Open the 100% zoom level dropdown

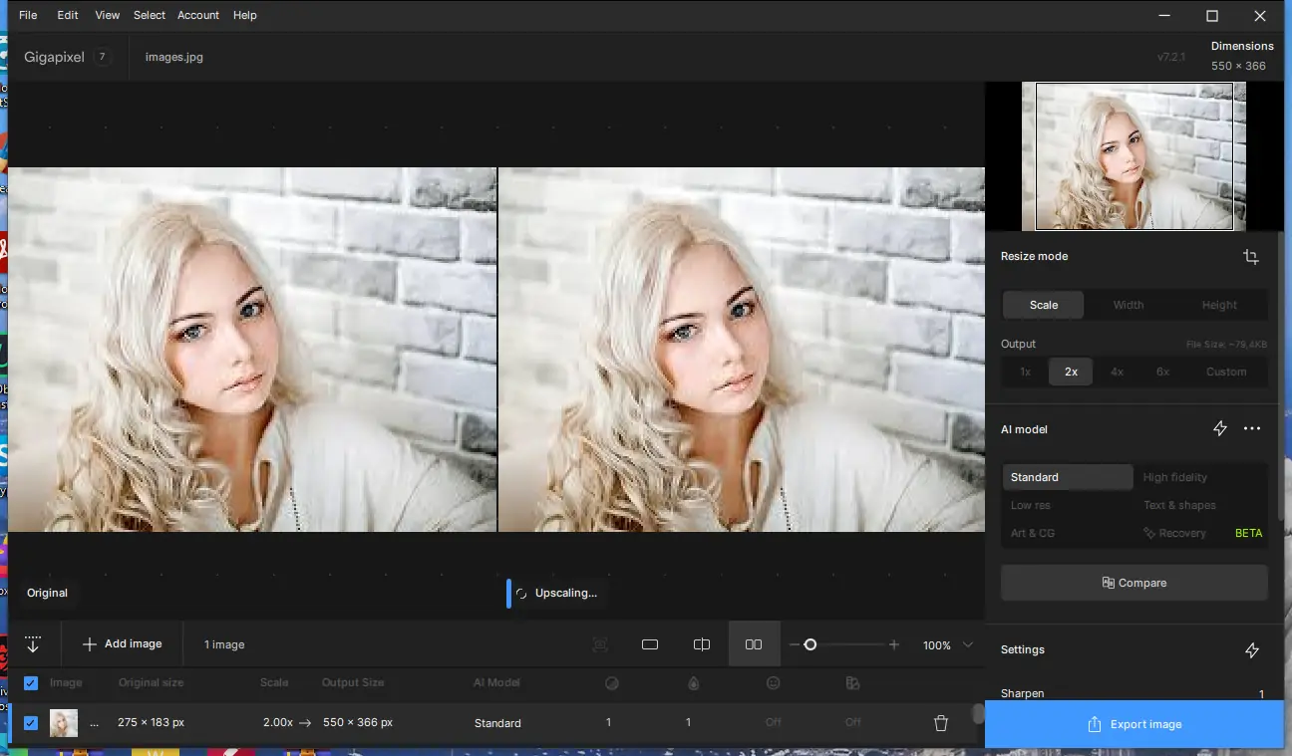tap(967, 645)
